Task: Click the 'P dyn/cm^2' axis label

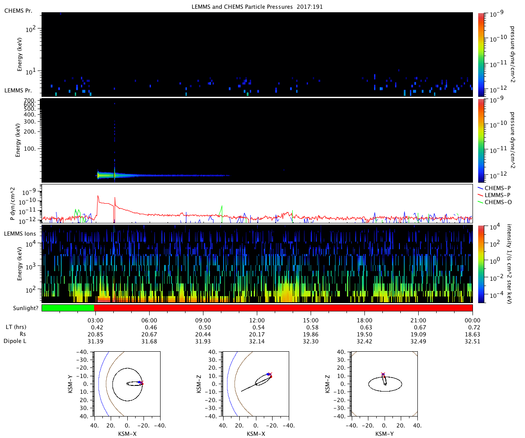Action: pos(13,204)
